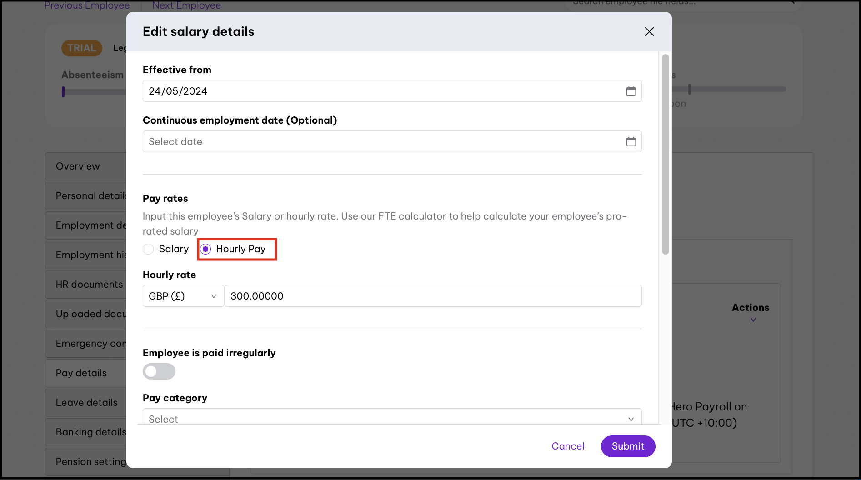Open the Leave details sidebar tab
Image resolution: width=861 pixels, height=480 pixels.
pos(86,403)
